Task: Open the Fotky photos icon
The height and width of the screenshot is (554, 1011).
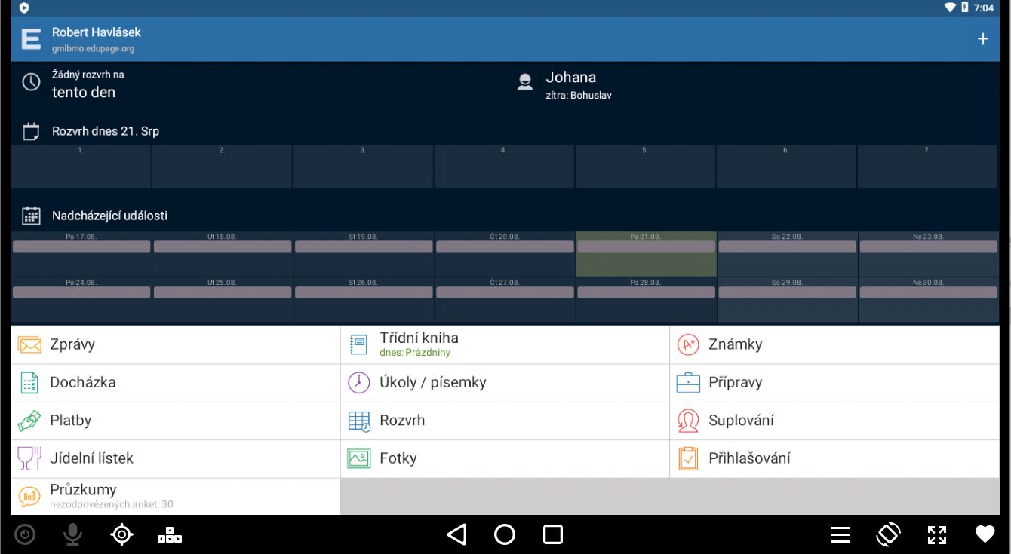Action: pyautogui.click(x=358, y=458)
